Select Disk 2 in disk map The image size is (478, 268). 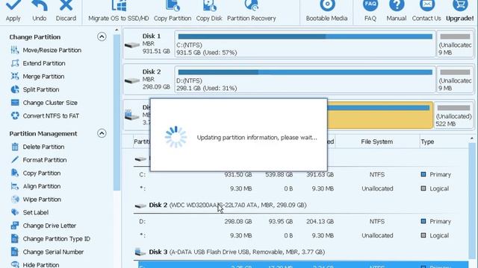(148, 80)
